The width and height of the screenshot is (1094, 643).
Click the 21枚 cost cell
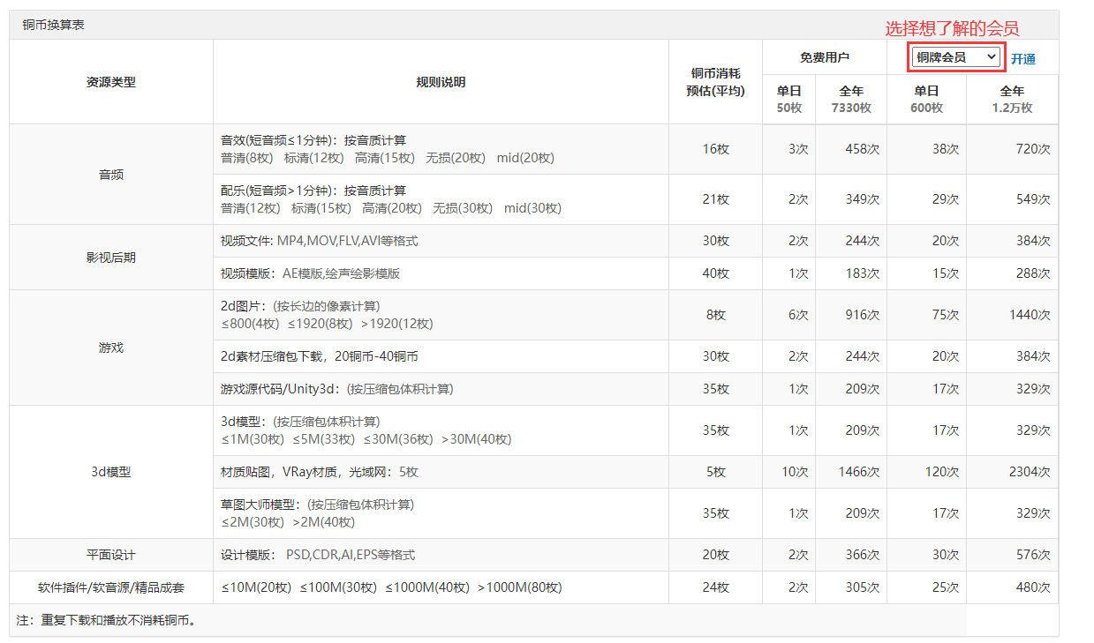point(715,199)
